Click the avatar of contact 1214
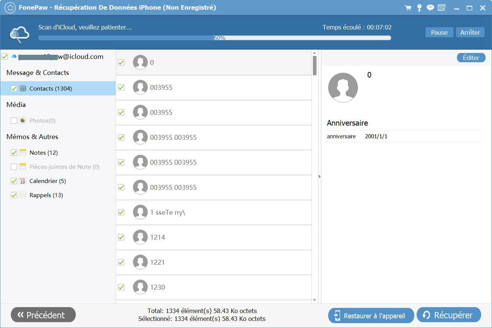Screen dimensions: 492x328 tap(140, 237)
